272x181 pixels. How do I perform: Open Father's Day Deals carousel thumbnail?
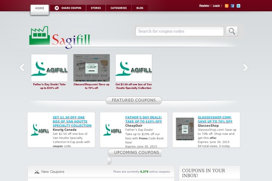pyautogui.click(x=49, y=68)
